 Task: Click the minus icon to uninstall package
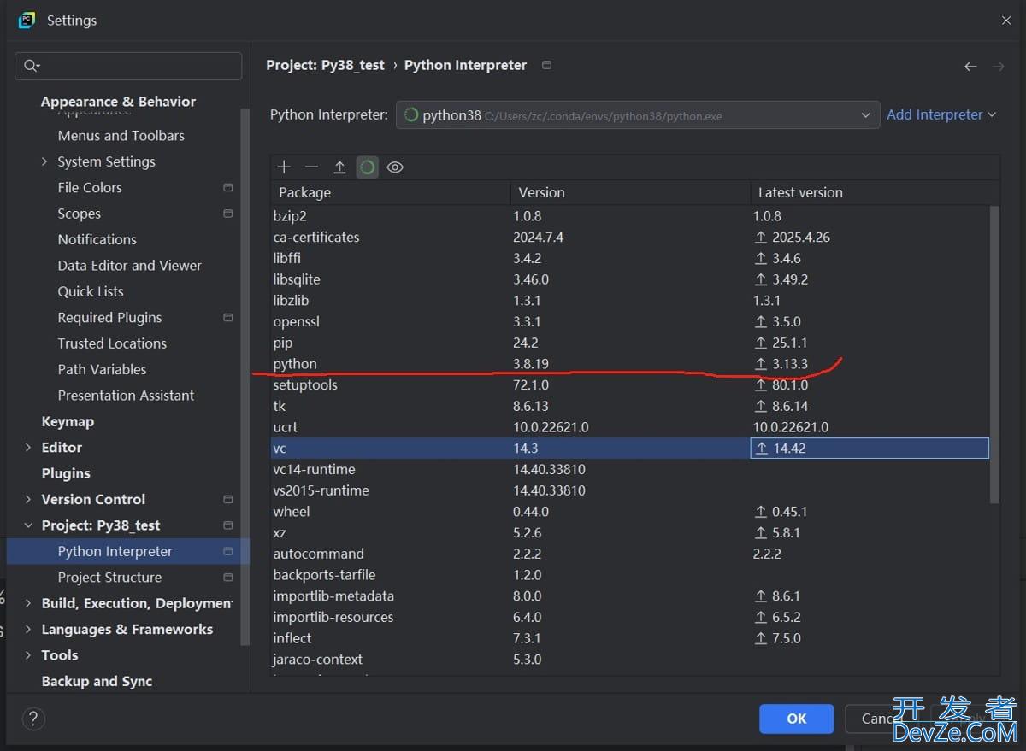pyautogui.click(x=311, y=167)
